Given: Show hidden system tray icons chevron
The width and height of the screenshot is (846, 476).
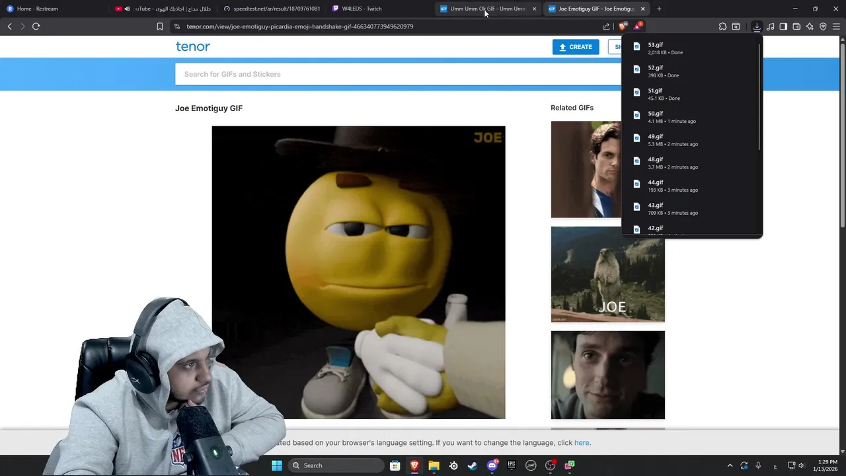Looking at the screenshot, I should tap(730, 465).
